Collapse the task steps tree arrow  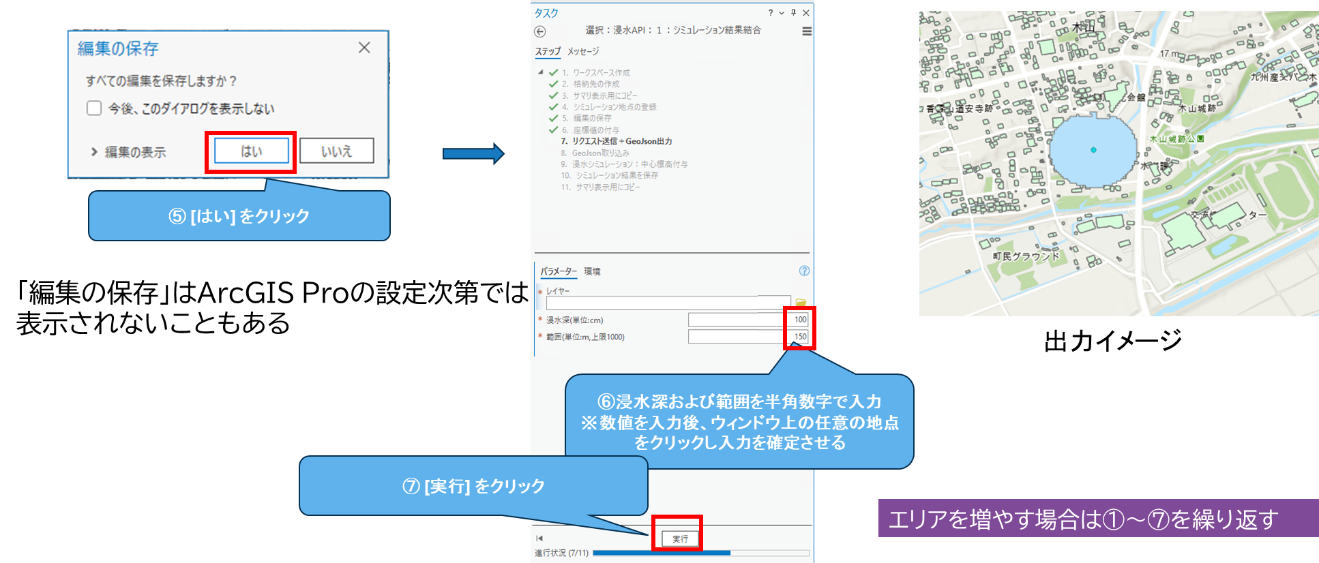pyautogui.click(x=541, y=72)
